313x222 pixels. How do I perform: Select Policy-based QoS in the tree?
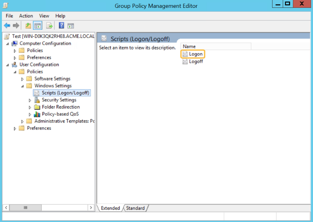60,114
